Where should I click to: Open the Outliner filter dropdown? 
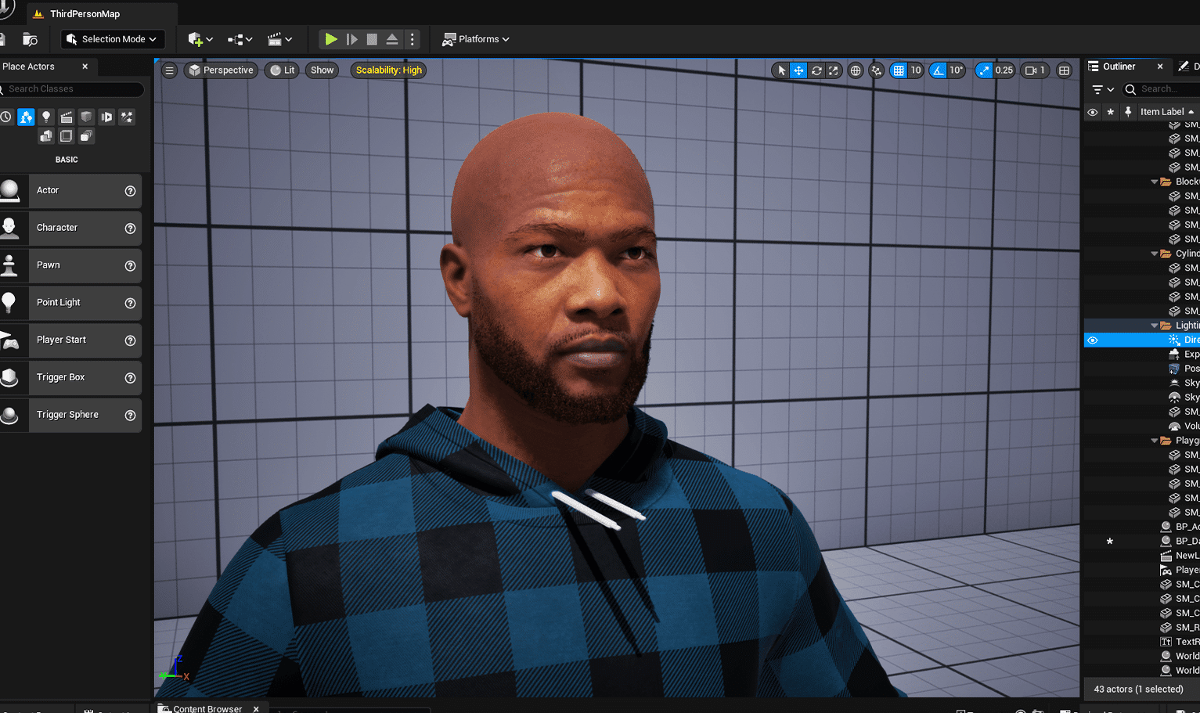[1103, 89]
